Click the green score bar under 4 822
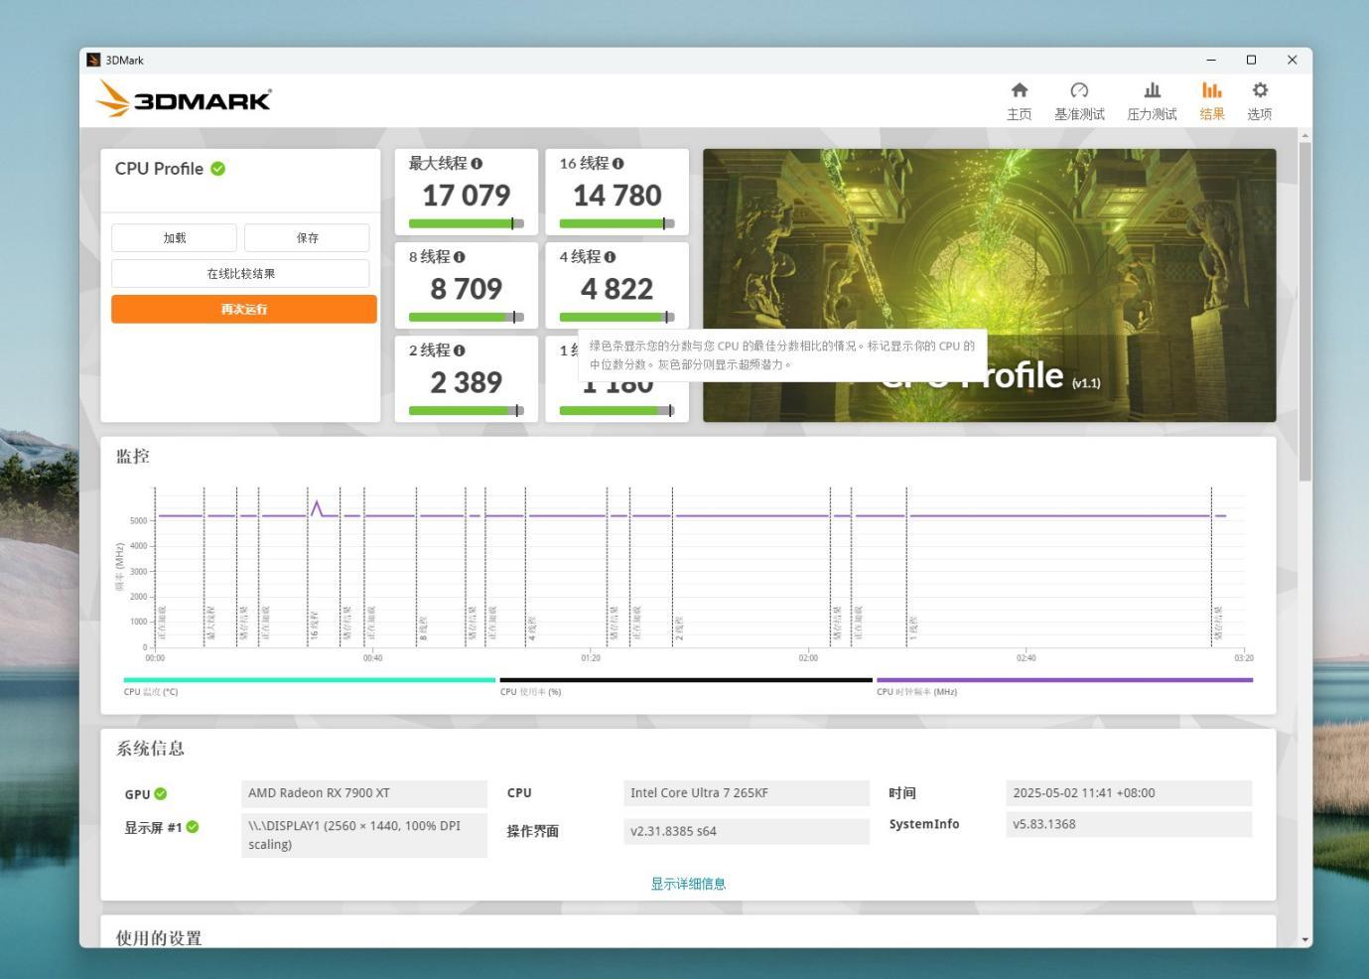Viewport: 1369px width, 979px height. tap(616, 318)
